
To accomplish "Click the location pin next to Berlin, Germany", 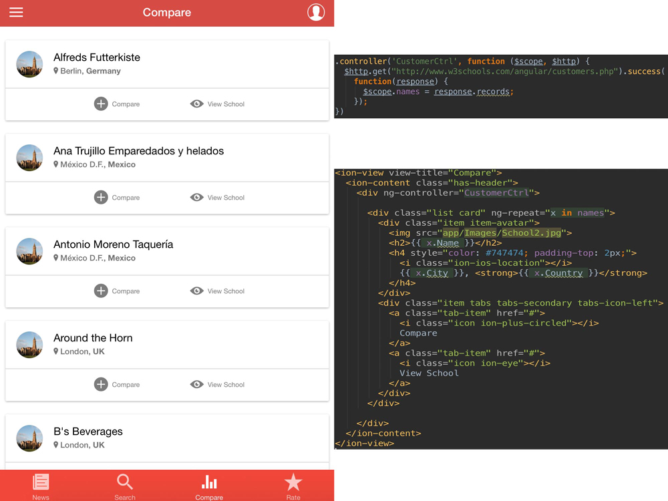I will (56, 71).
